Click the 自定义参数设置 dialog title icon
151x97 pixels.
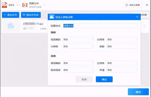pyautogui.click(x=52, y=17)
